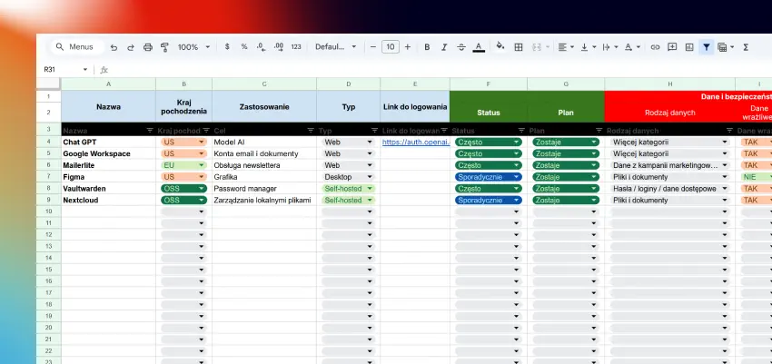Select the Paint format roller icon
The height and width of the screenshot is (364, 772).
164,47
